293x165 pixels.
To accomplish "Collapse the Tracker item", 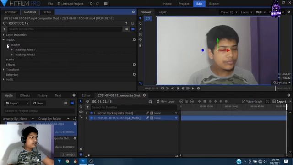I will tap(8, 45).
